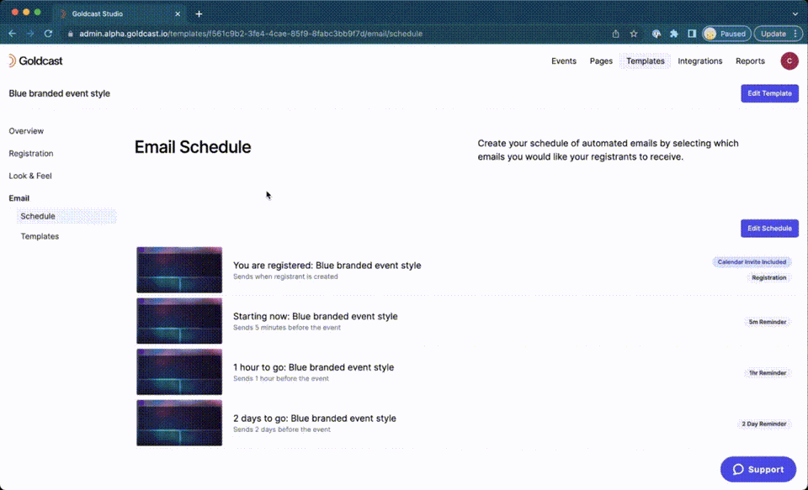Click the Registration tag
Image resolution: width=808 pixels, height=490 pixels.
point(768,277)
